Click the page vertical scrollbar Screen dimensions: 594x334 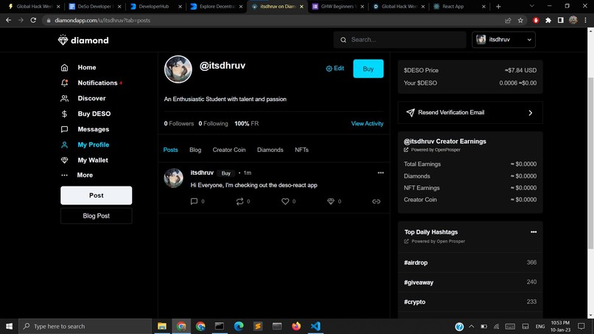(590, 163)
